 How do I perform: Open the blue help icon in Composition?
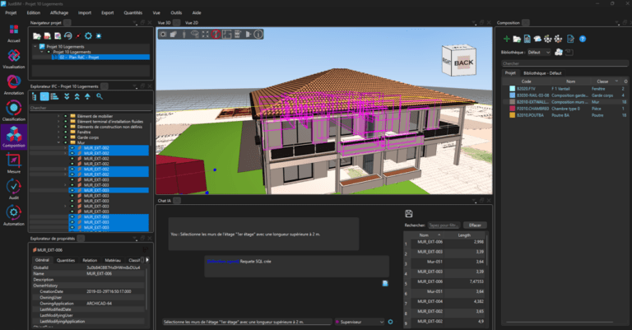(x=582, y=38)
